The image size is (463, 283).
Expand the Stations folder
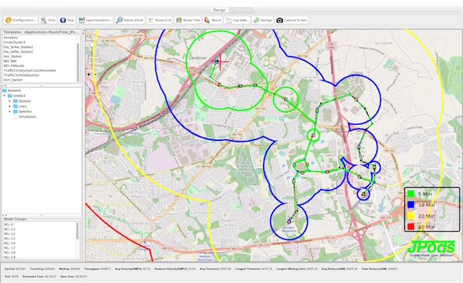pos(10,101)
